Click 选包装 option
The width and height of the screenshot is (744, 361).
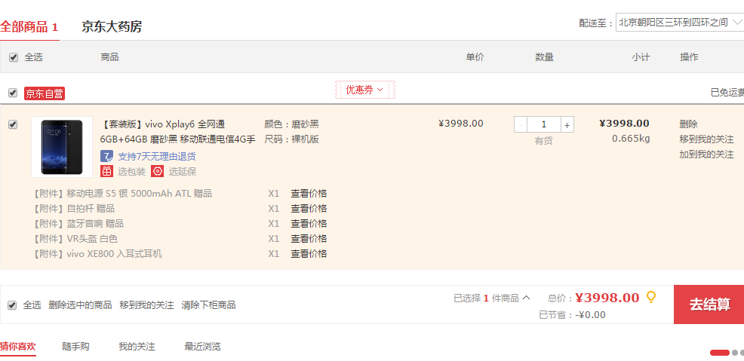(x=131, y=172)
